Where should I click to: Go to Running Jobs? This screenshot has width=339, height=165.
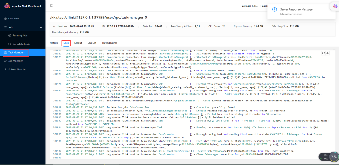[x=20, y=35]
